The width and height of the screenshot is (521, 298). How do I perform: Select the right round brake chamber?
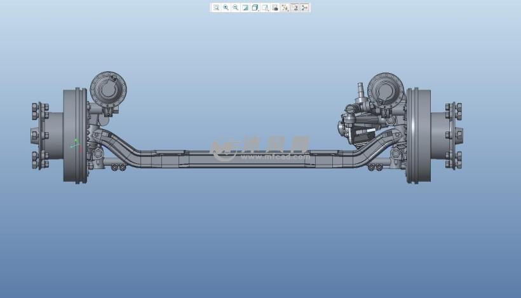386,89
